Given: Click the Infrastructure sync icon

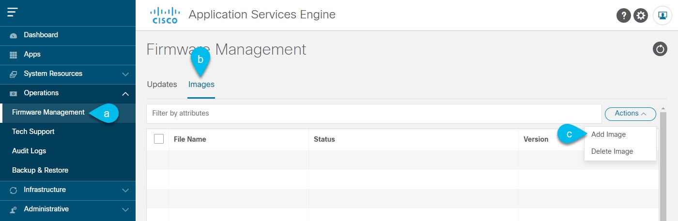Looking at the screenshot, I should pos(14,190).
